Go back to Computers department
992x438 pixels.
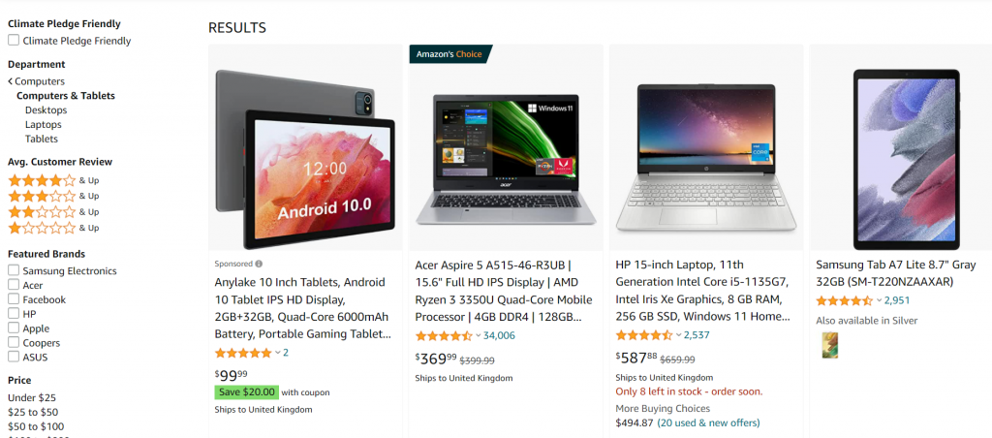tap(36, 81)
